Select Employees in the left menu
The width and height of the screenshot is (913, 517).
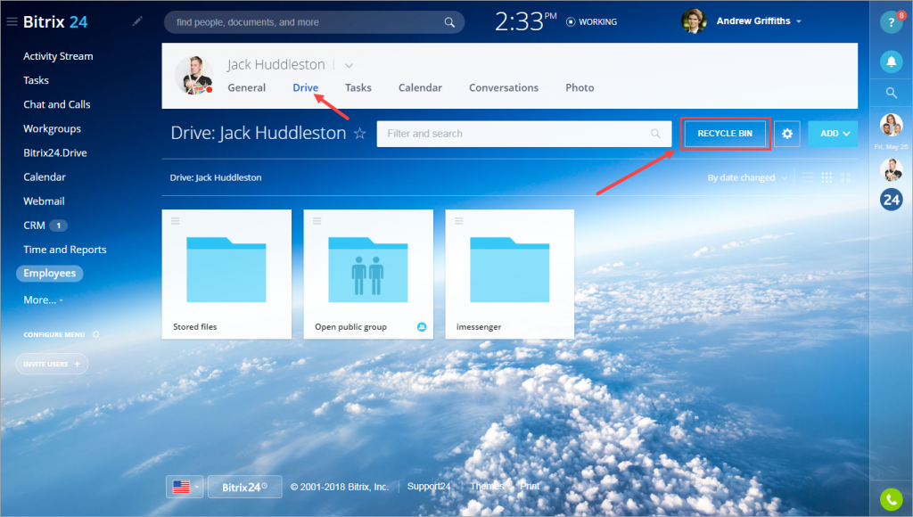[50, 273]
